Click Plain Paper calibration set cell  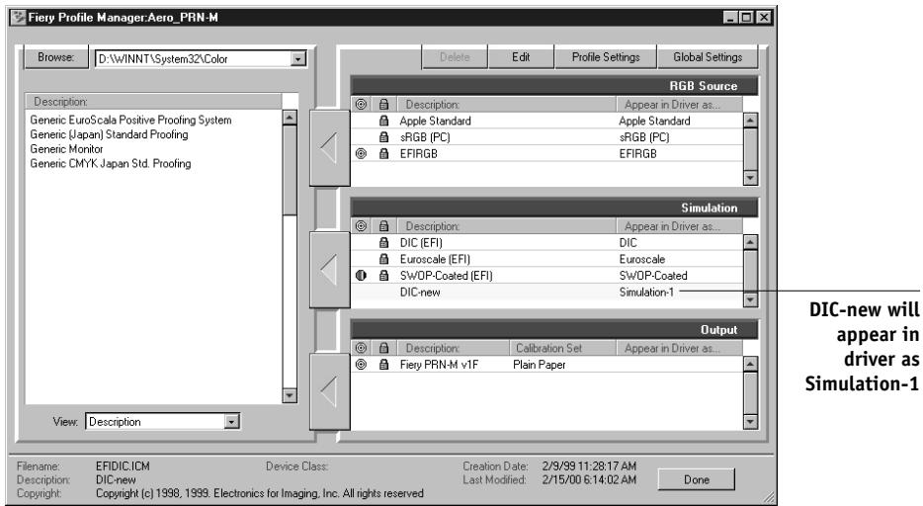pyautogui.click(x=539, y=365)
